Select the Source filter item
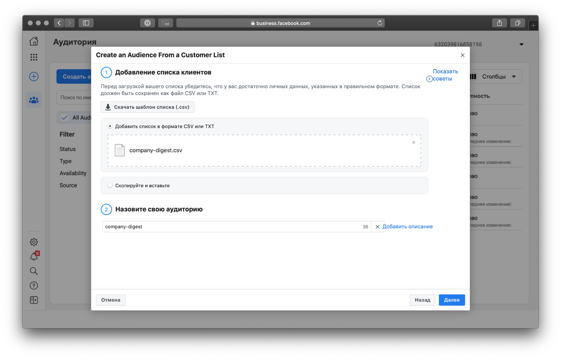This screenshot has height=358, width=561. [x=68, y=185]
